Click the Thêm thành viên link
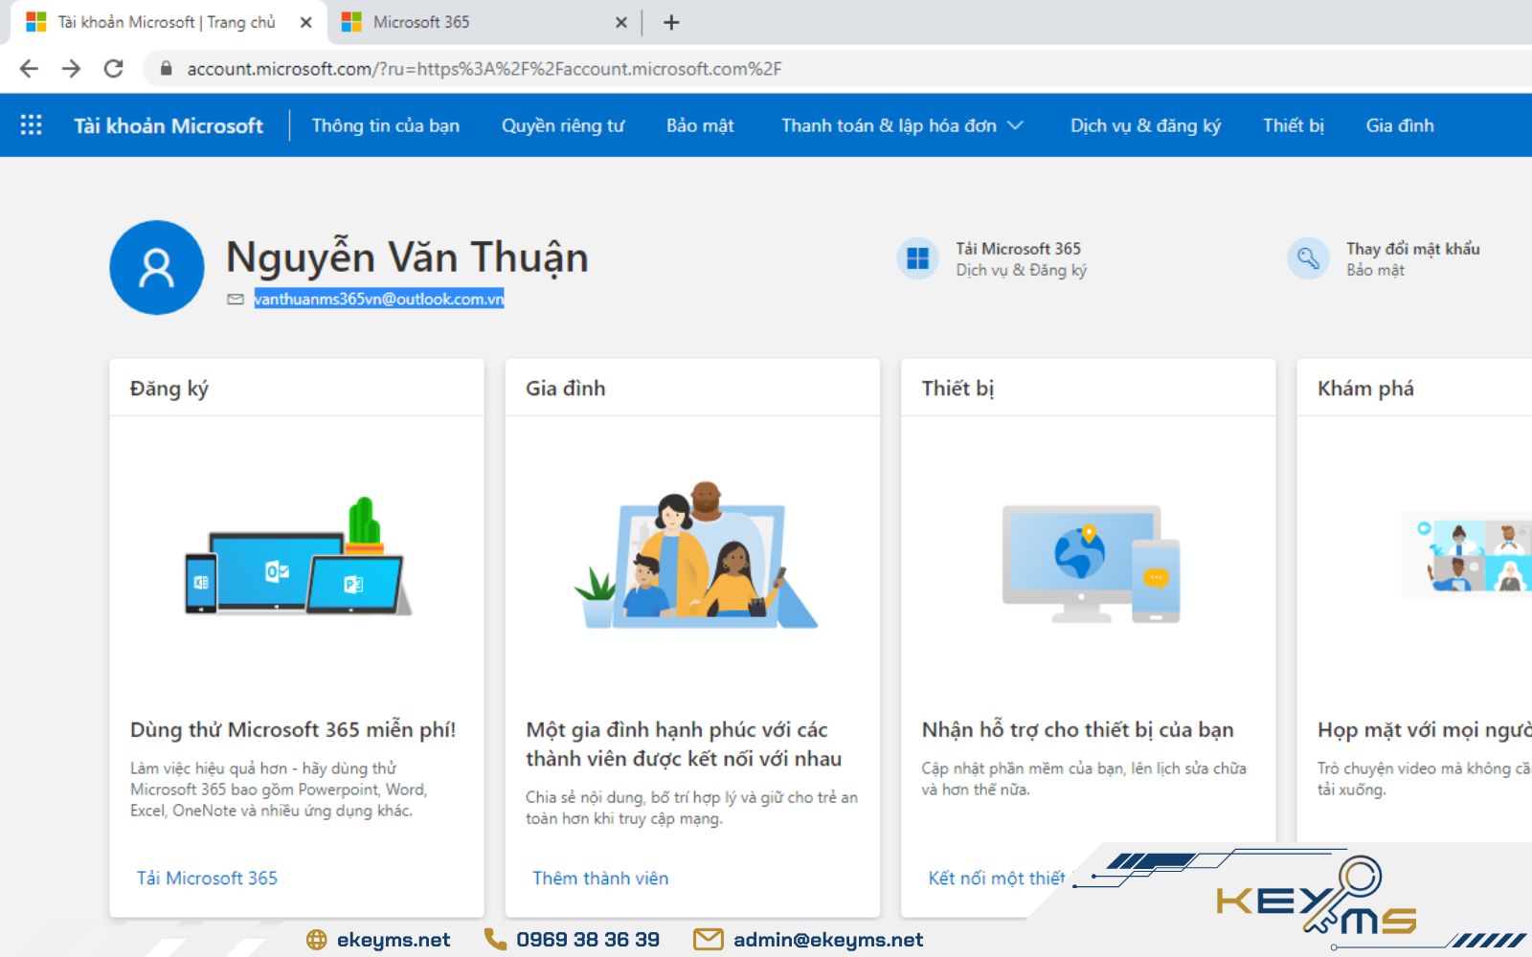Image resolution: width=1532 pixels, height=957 pixels. click(600, 878)
